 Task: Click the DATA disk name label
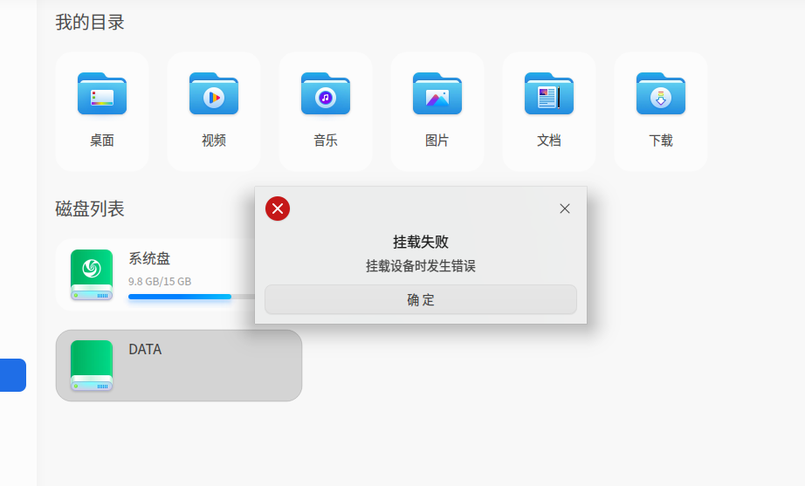coord(145,350)
